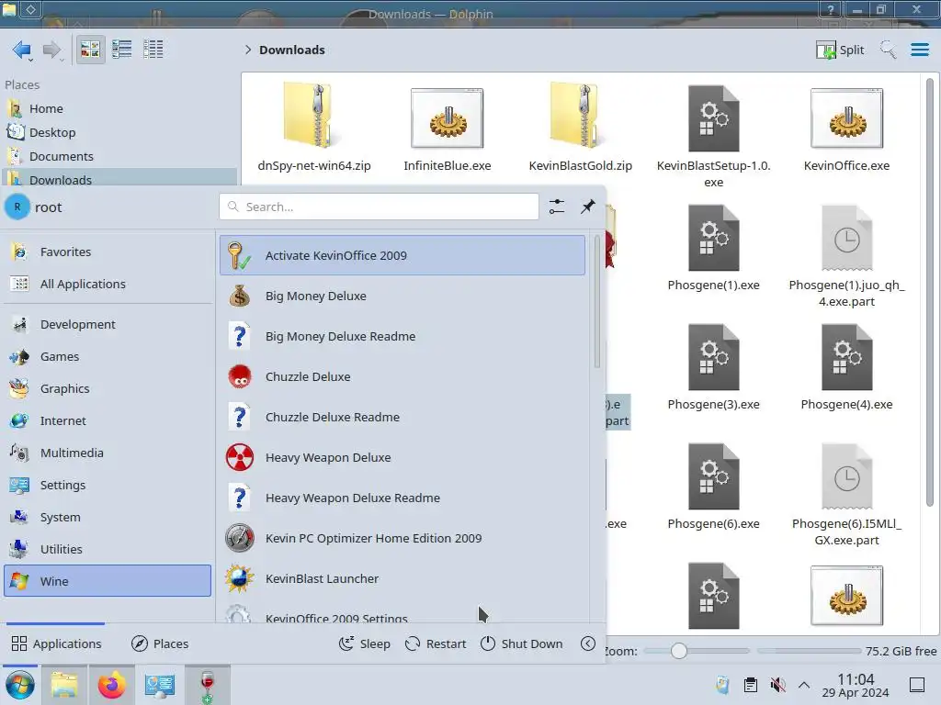Open Heavy Weapon Deluxe Readme
The height and width of the screenshot is (705, 941).
tap(402, 498)
